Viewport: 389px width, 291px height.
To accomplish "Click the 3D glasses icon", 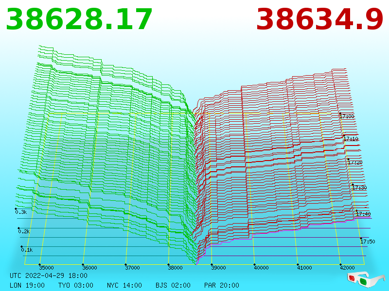I will coord(366,279).
